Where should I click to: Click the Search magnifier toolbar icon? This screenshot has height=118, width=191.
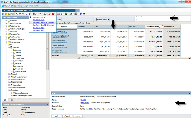tap(26, 14)
